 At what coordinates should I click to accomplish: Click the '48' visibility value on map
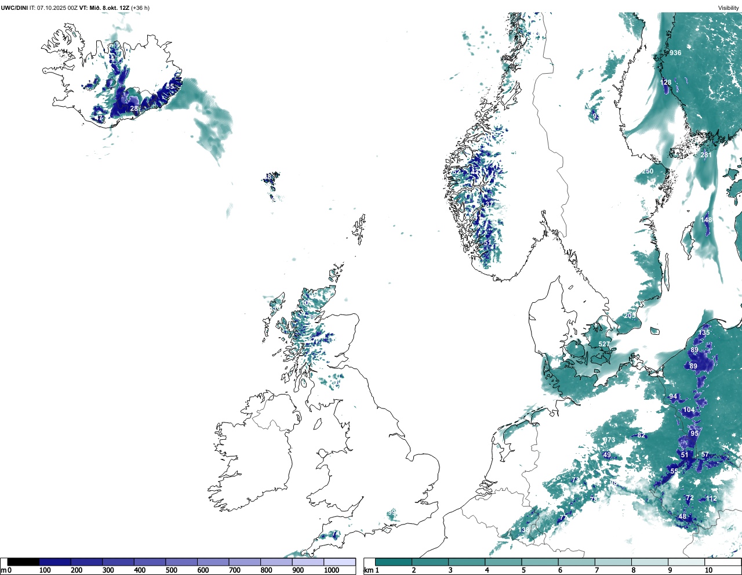682,516
